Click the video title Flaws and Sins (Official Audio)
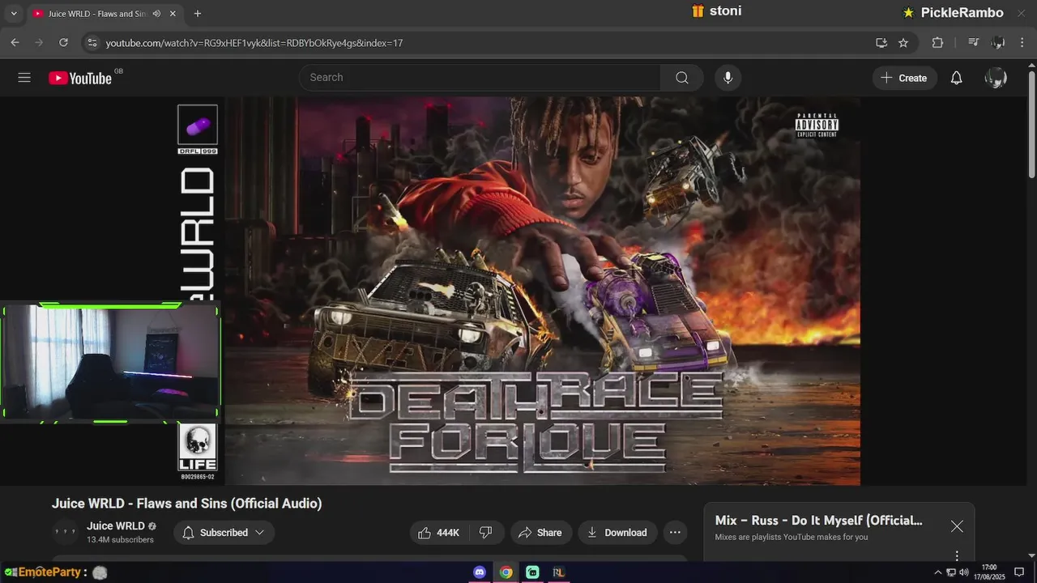The image size is (1037, 583). (186, 504)
